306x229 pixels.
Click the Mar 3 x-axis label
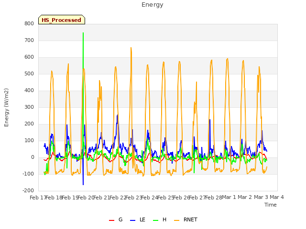(261, 197)
